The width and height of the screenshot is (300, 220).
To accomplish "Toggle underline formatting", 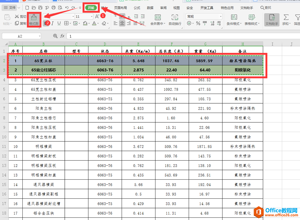I will pos(59,23).
